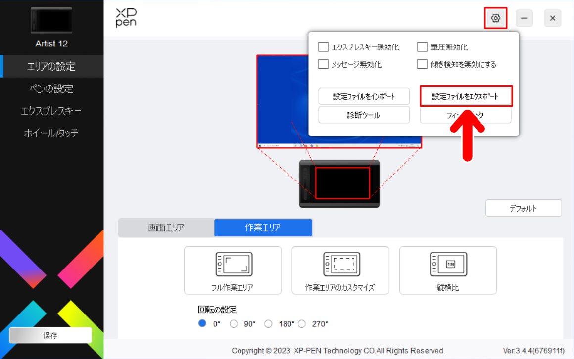Enable エクスプレスキー無効化 checkbox

tap(324, 47)
